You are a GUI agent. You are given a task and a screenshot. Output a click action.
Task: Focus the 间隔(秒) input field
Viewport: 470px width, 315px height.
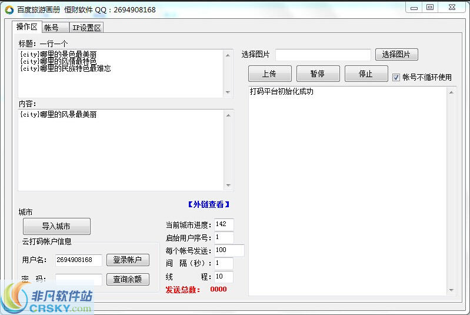point(224,263)
